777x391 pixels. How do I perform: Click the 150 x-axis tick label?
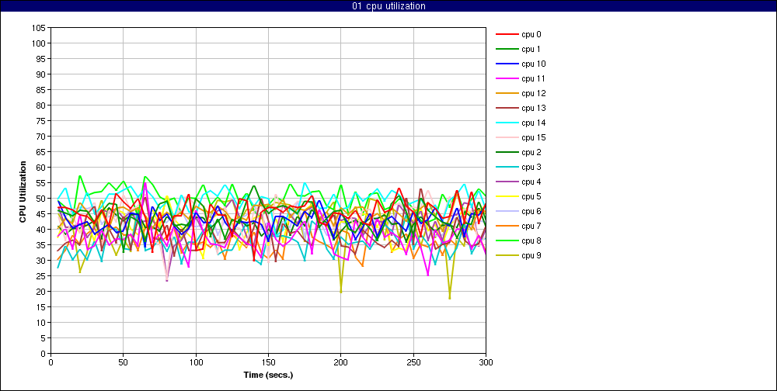pyautogui.click(x=268, y=362)
